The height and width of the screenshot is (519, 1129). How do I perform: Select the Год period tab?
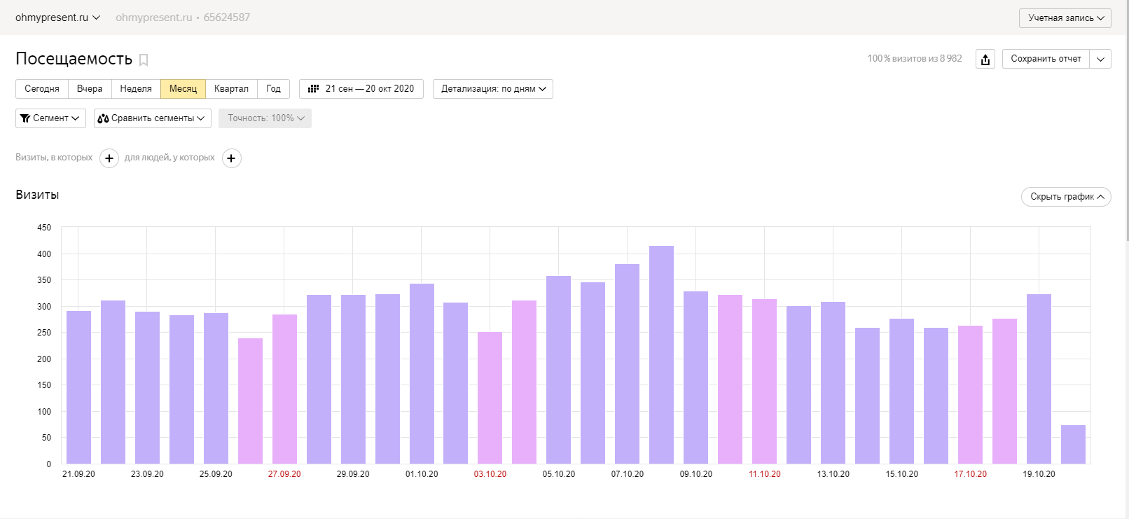[273, 89]
